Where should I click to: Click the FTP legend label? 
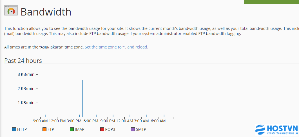coord(51,130)
